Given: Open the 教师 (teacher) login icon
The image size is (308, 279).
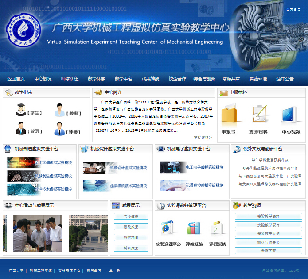Looking at the screenshot, I should 59,110.
